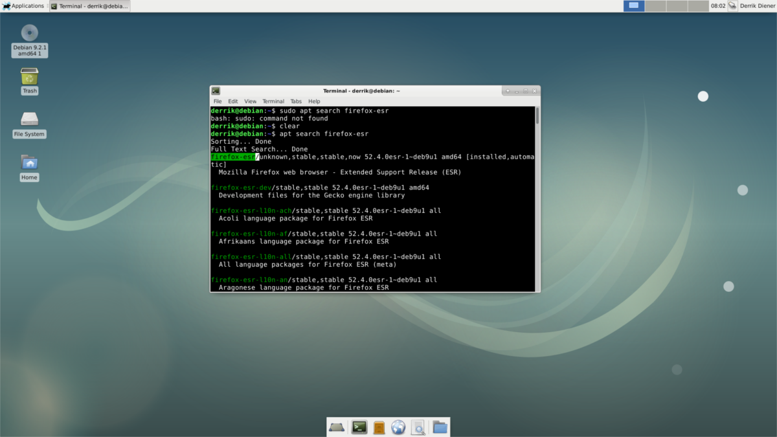Open the File menu in Terminal
The height and width of the screenshot is (437, 777).
tap(218, 101)
